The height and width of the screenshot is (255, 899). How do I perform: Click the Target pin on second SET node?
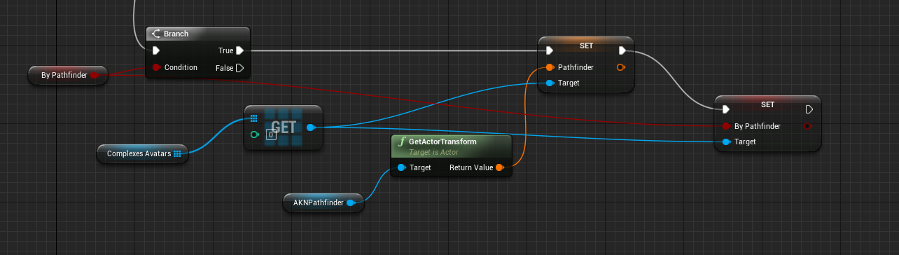(726, 142)
